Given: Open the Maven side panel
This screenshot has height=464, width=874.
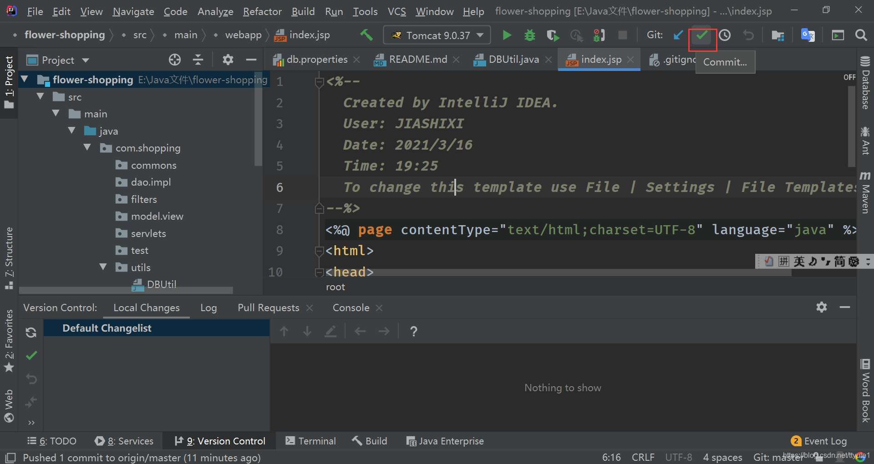Looking at the screenshot, I should [865, 192].
